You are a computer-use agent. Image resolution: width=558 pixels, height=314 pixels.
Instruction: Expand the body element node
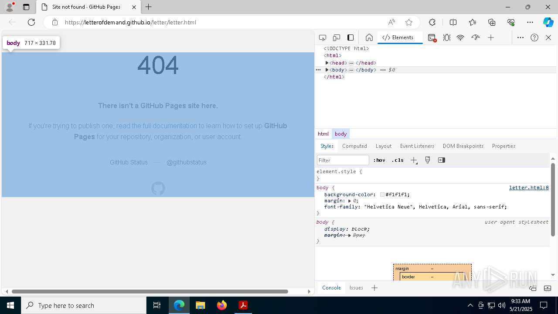pos(327,70)
